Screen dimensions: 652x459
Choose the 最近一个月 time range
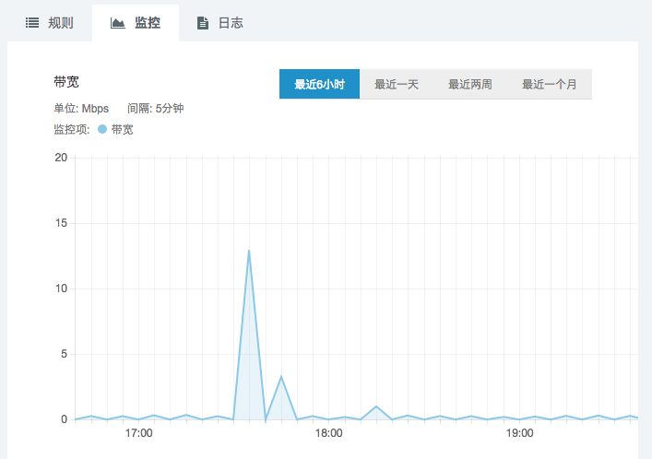point(550,84)
